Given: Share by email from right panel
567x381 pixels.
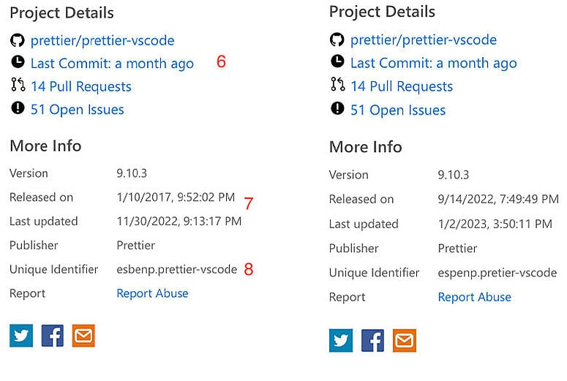Looking at the screenshot, I should click(x=404, y=340).
